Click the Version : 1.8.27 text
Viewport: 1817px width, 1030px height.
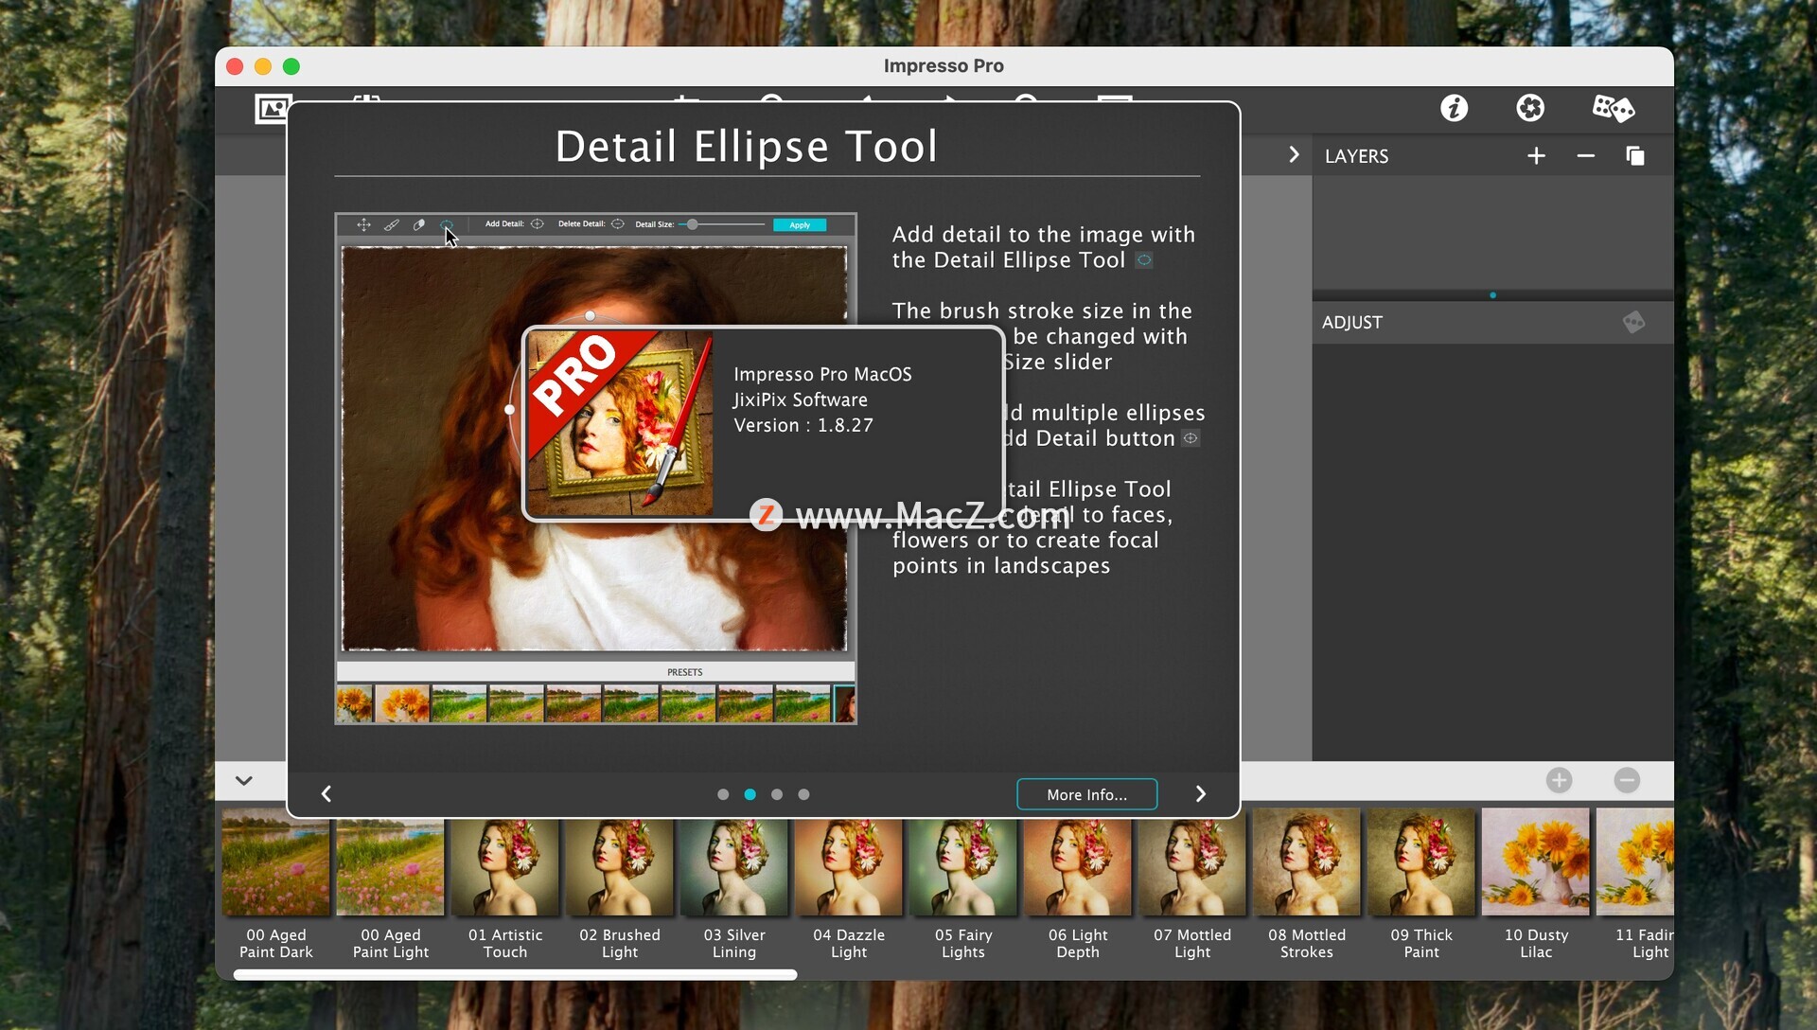click(x=803, y=425)
